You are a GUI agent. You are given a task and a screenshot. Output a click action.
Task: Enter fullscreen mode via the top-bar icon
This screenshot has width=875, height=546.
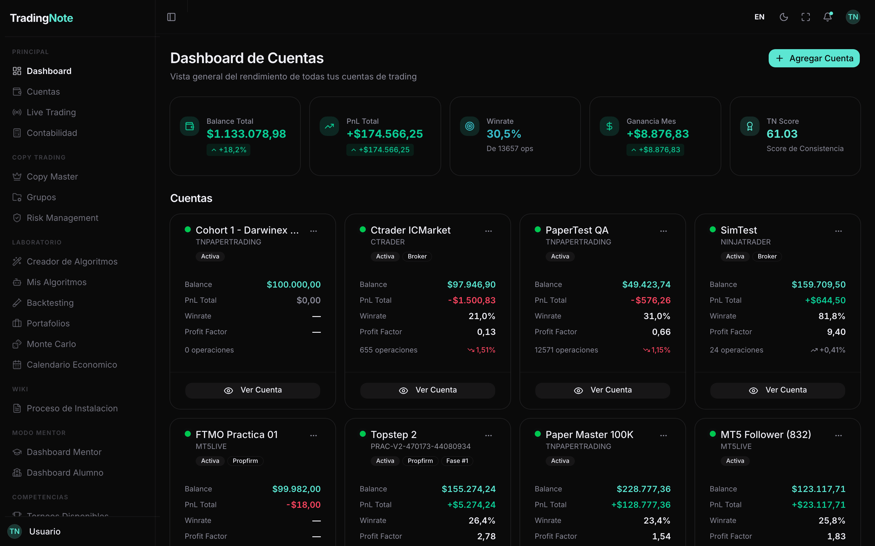pos(806,17)
